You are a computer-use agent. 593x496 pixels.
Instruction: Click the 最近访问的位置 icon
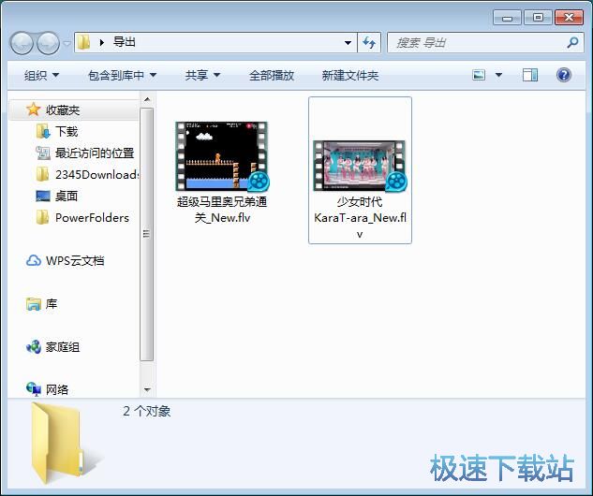point(43,153)
